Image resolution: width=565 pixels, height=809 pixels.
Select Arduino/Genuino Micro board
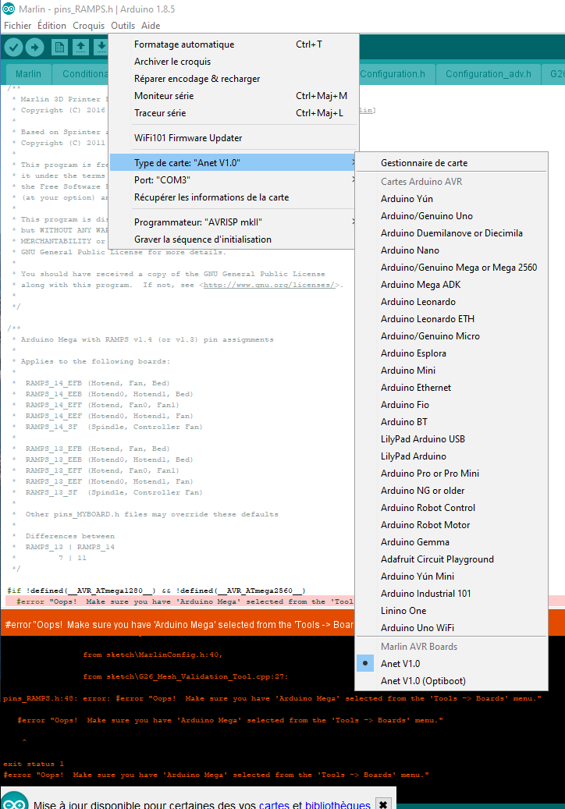[452, 336]
